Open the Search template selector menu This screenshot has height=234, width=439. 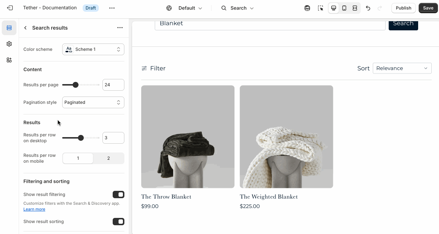(x=237, y=8)
